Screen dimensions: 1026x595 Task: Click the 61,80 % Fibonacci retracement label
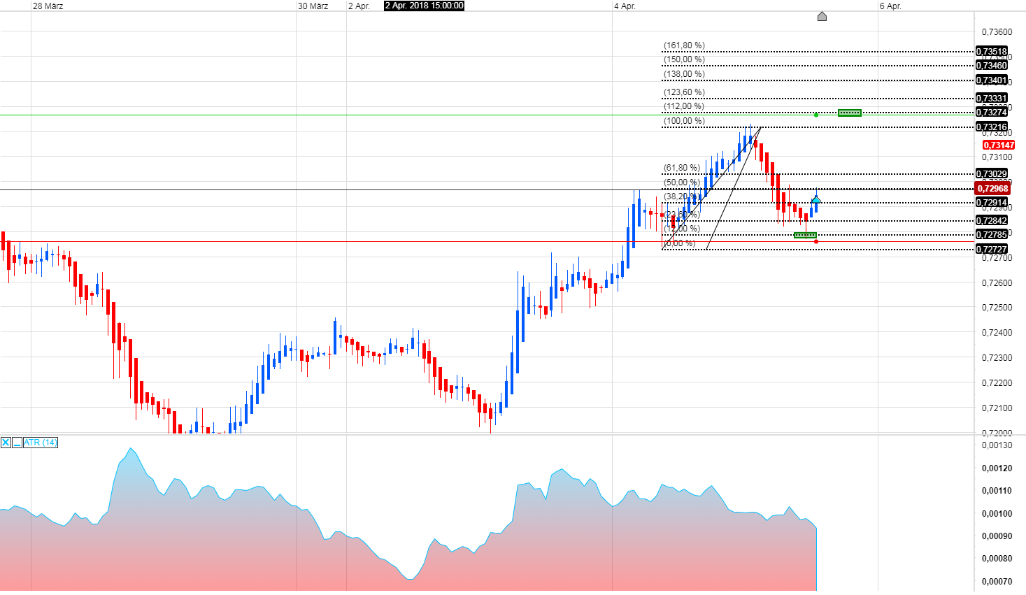click(681, 168)
